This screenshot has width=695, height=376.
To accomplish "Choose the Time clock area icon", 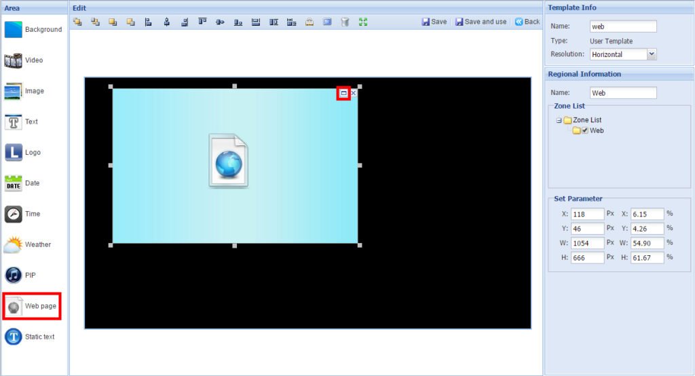I will tap(14, 214).
